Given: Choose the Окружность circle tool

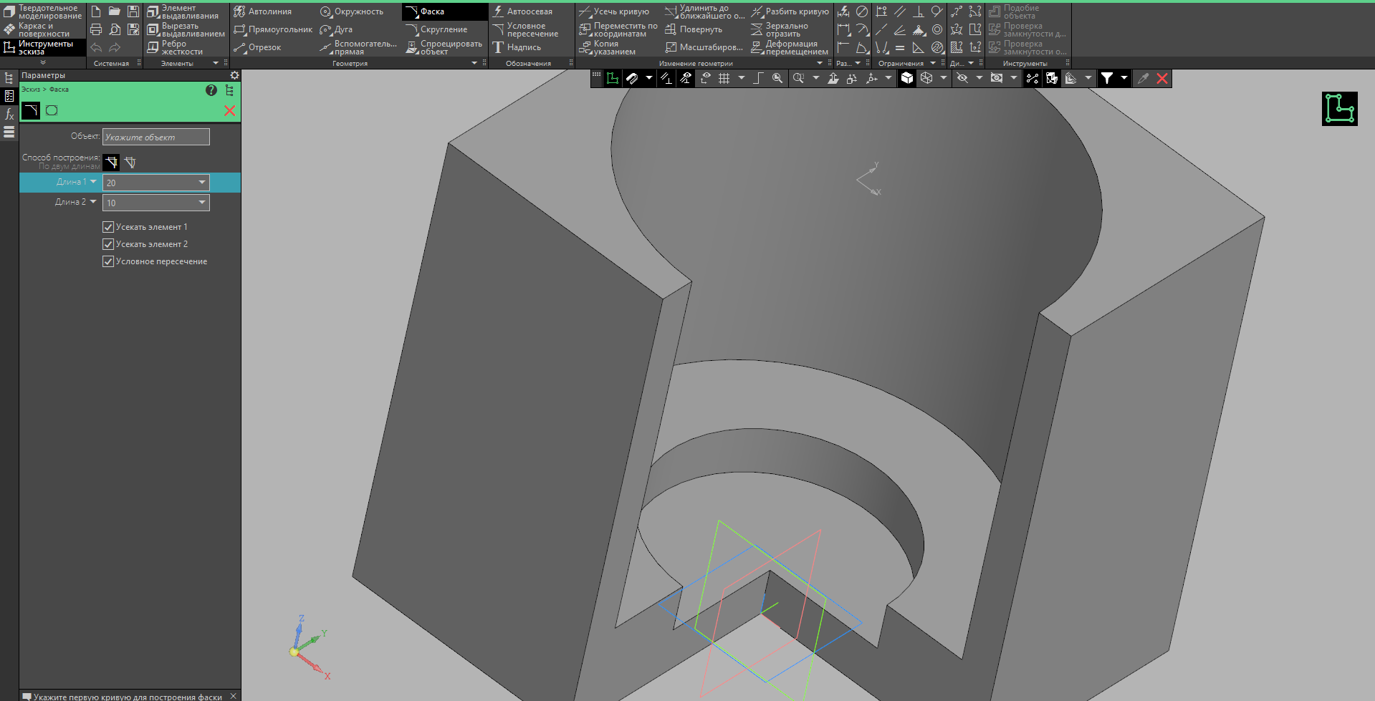Looking at the screenshot, I should coord(351,11).
